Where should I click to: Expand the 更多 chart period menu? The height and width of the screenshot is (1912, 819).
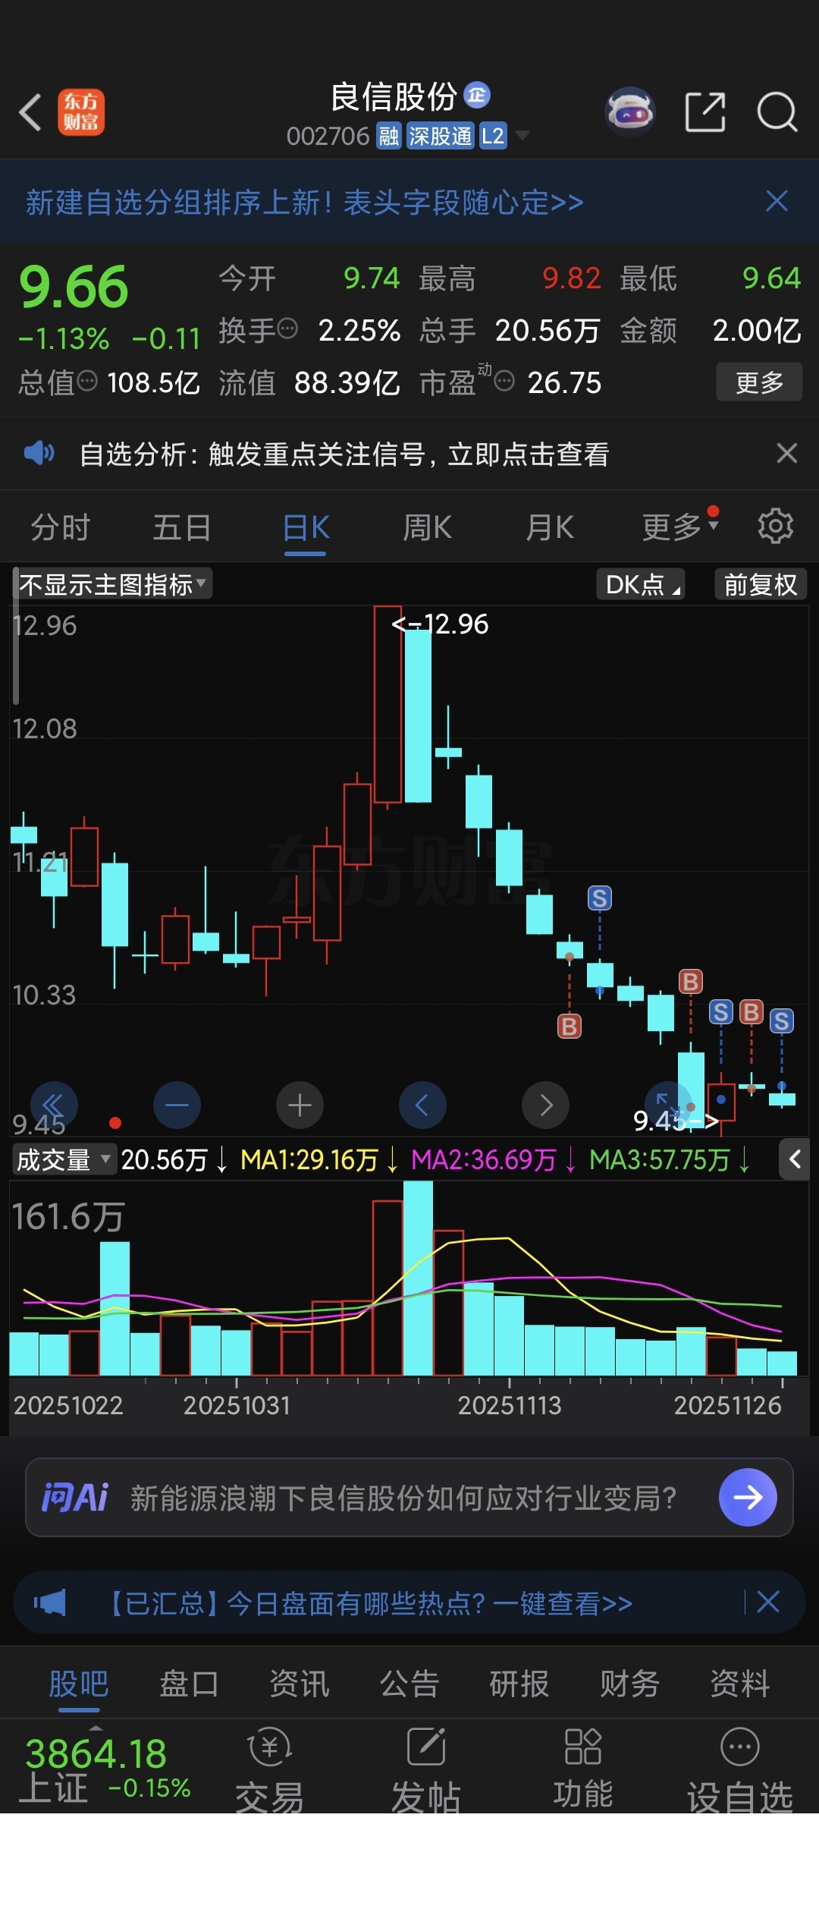(x=679, y=527)
